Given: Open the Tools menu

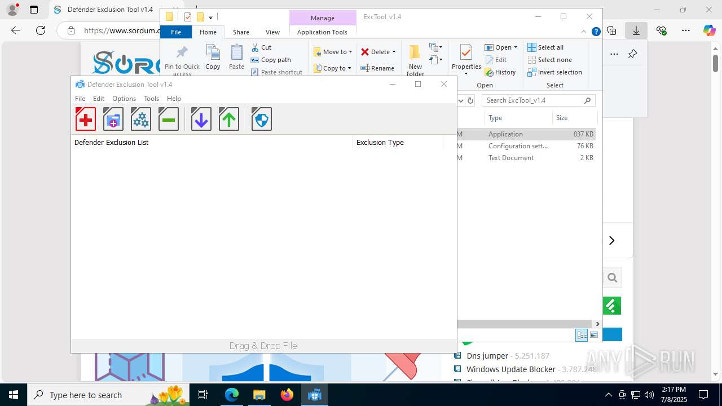Looking at the screenshot, I should (151, 98).
